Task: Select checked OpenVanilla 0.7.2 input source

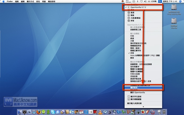Action: 143,7
